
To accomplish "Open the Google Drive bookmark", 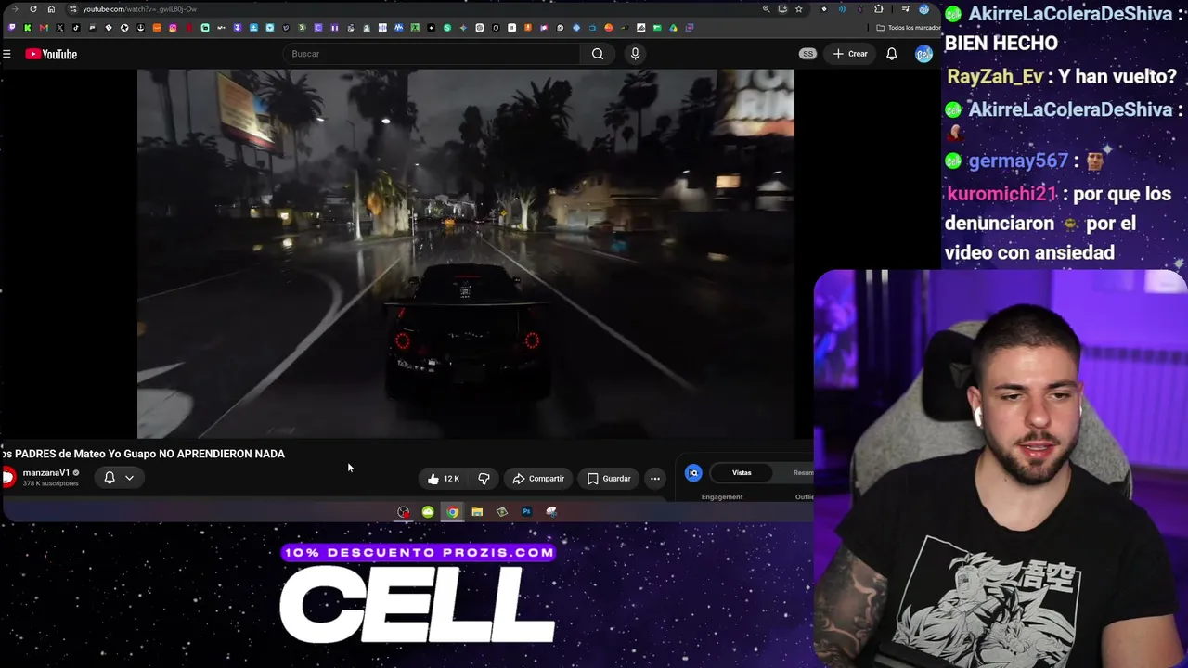I will pyautogui.click(x=673, y=28).
